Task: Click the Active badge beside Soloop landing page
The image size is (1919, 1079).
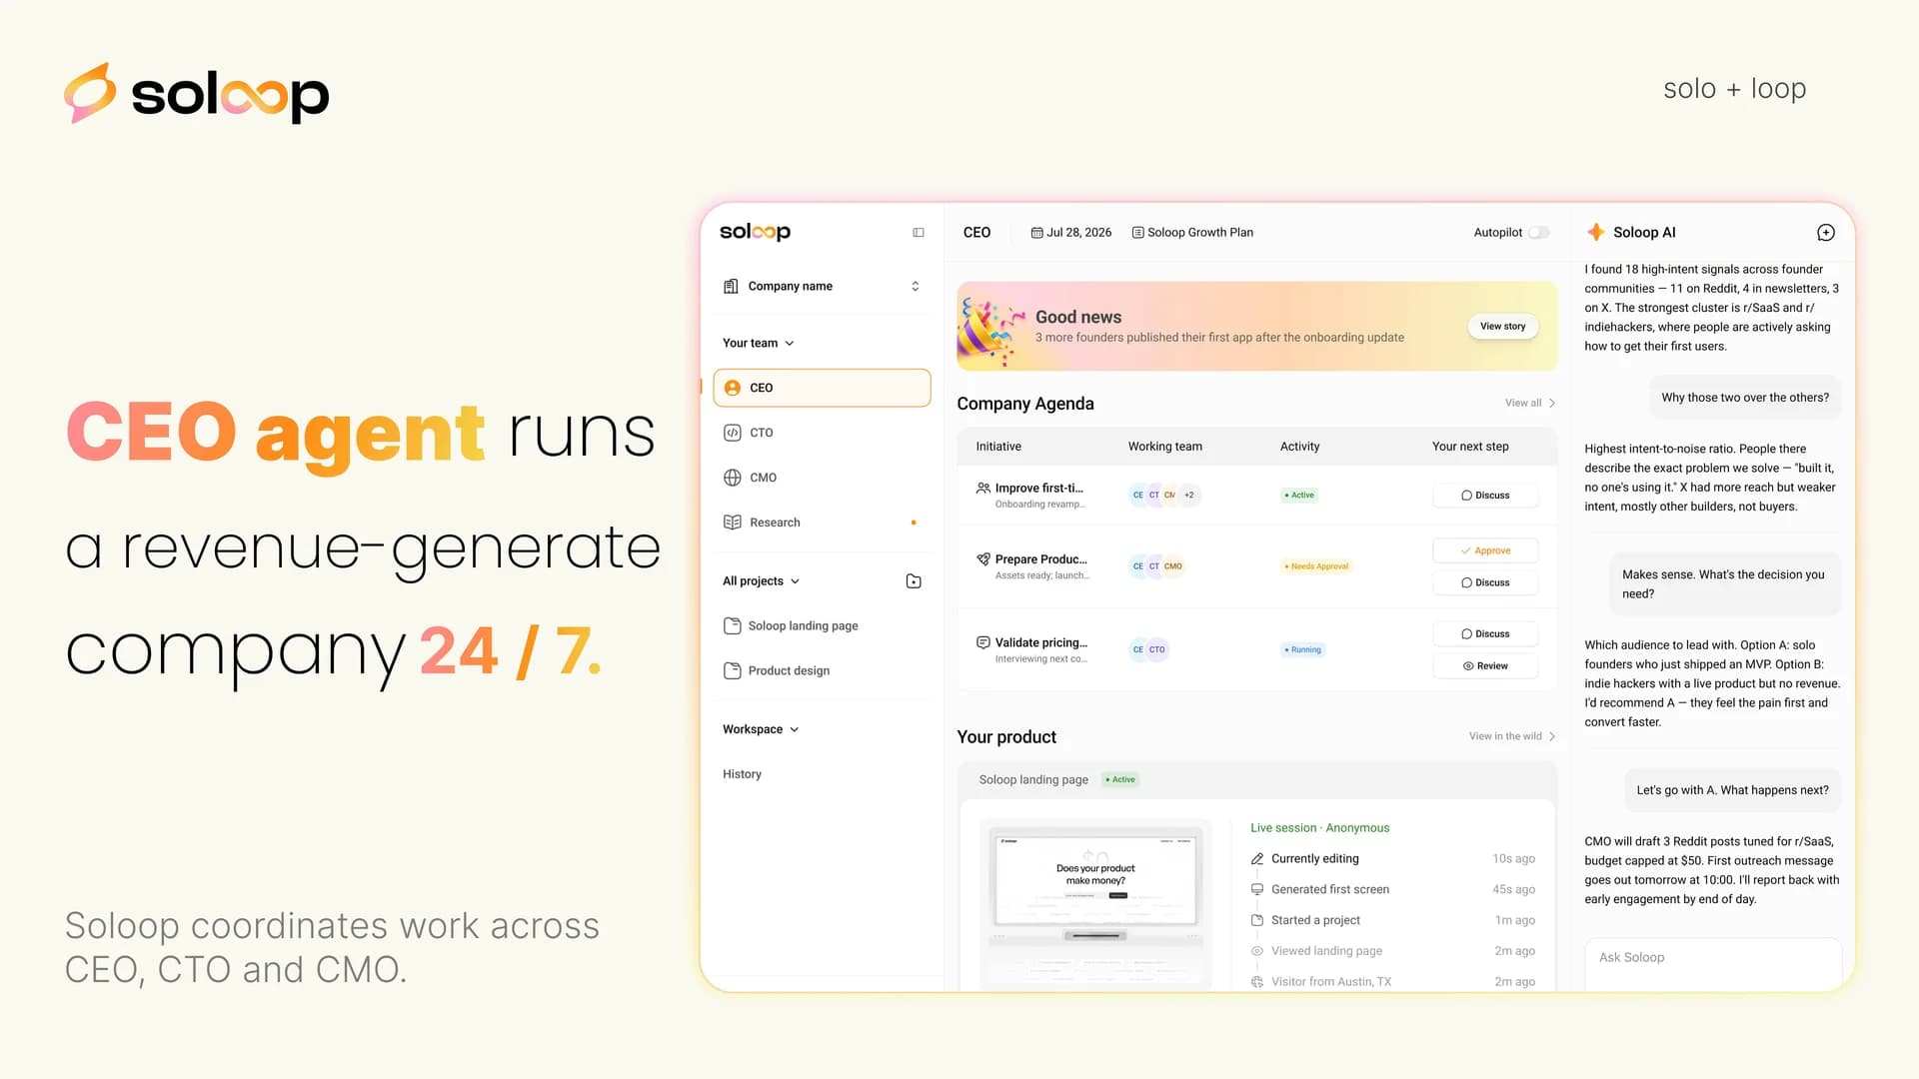Action: (1120, 780)
